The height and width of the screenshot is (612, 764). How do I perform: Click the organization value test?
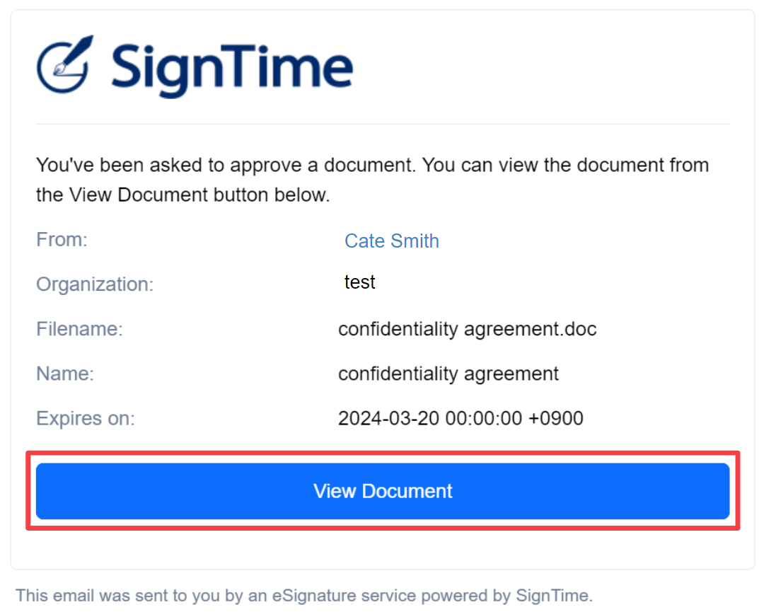[359, 282]
